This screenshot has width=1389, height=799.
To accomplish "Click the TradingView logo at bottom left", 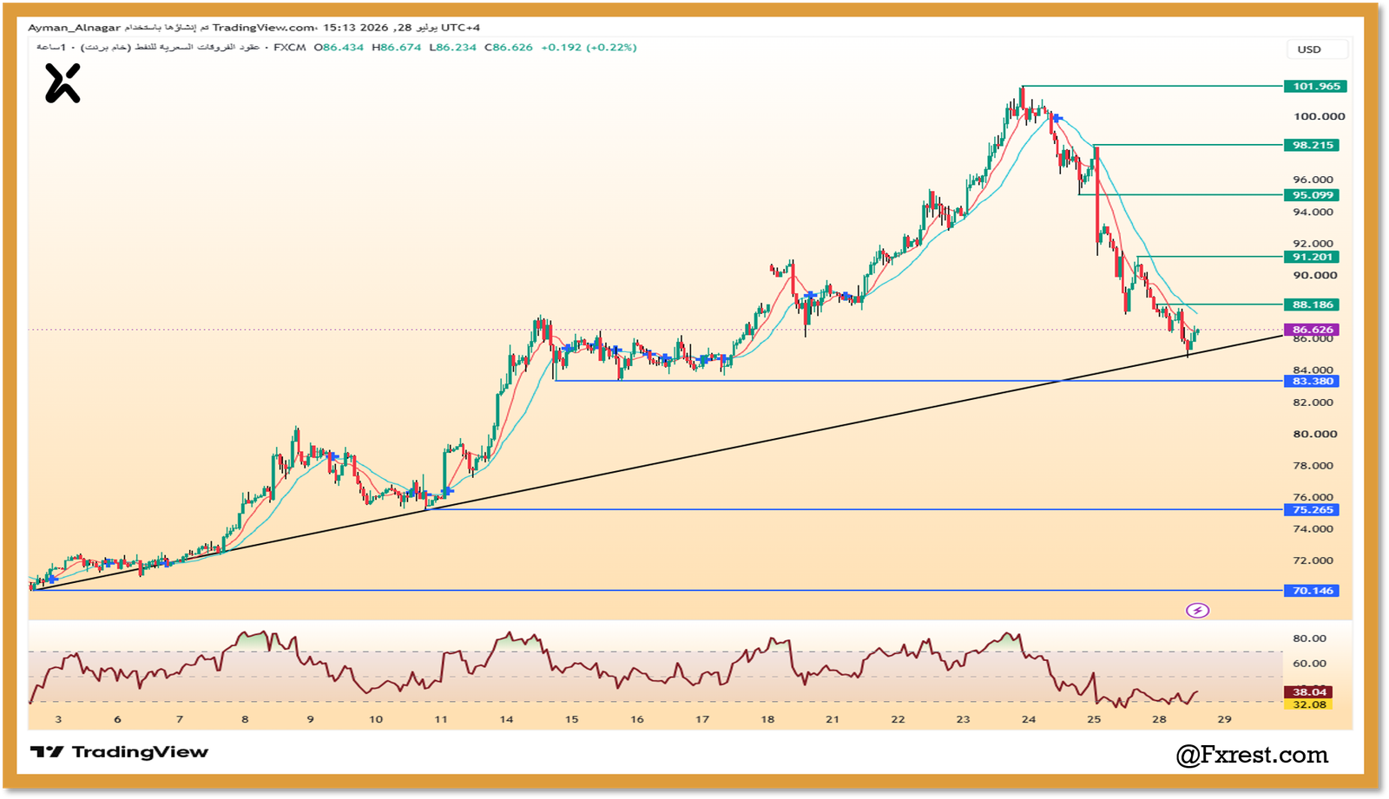I will coord(120,752).
